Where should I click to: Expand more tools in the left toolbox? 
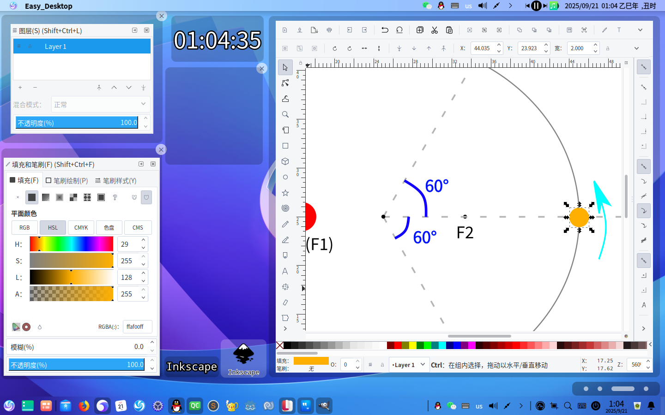click(285, 328)
